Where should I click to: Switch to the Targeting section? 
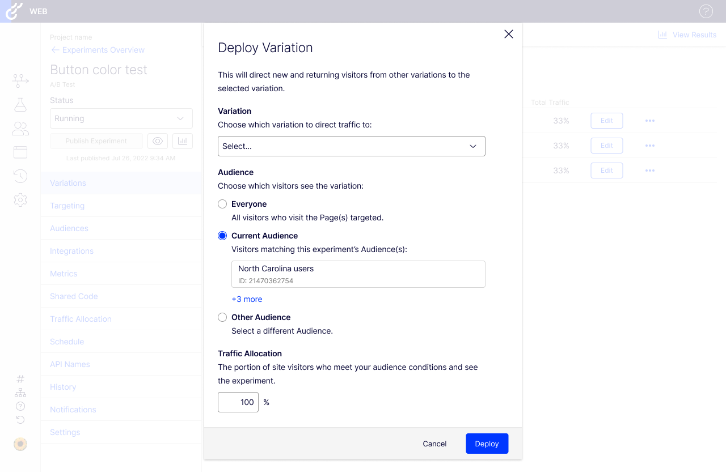[67, 206]
